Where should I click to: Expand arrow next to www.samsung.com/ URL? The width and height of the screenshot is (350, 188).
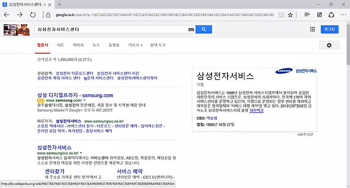click(85, 101)
